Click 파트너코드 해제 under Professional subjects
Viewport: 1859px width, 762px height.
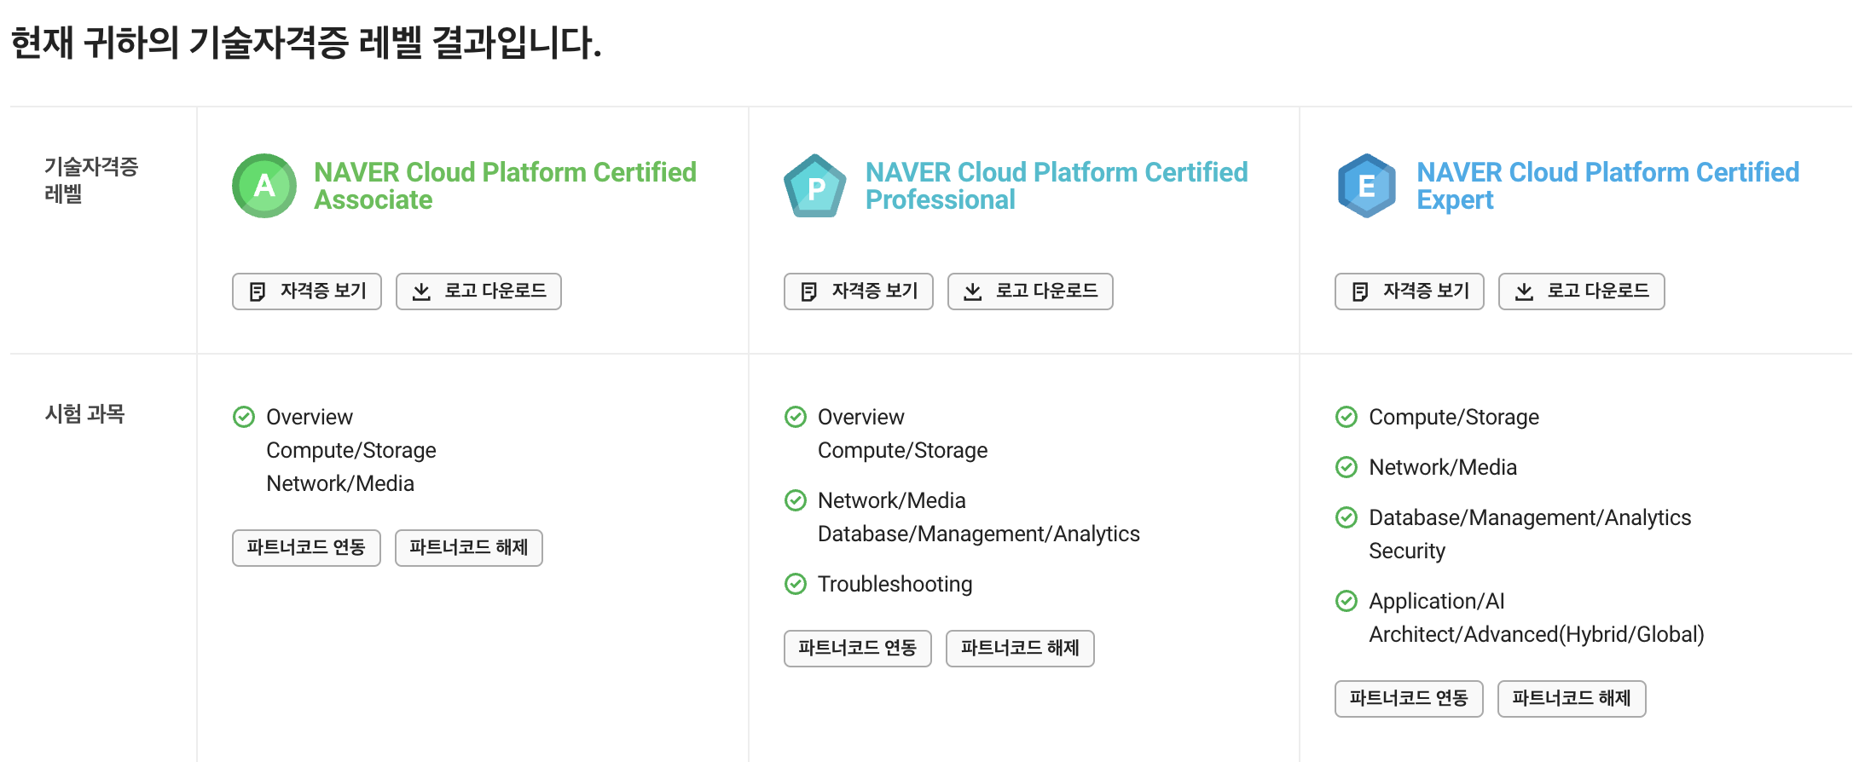pyautogui.click(x=1020, y=649)
